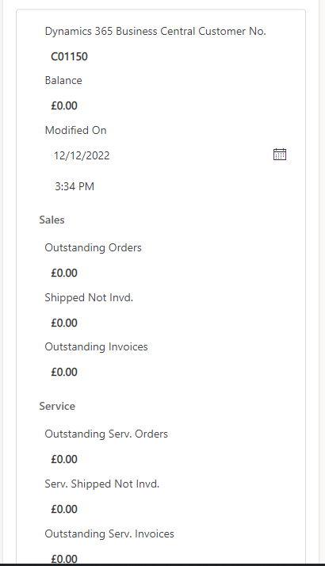Click the Sales section heading
The width and height of the screenshot is (325, 566).
click(x=52, y=220)
